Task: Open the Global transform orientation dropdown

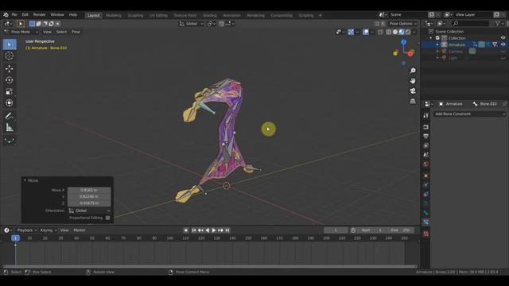Action: 192,24
